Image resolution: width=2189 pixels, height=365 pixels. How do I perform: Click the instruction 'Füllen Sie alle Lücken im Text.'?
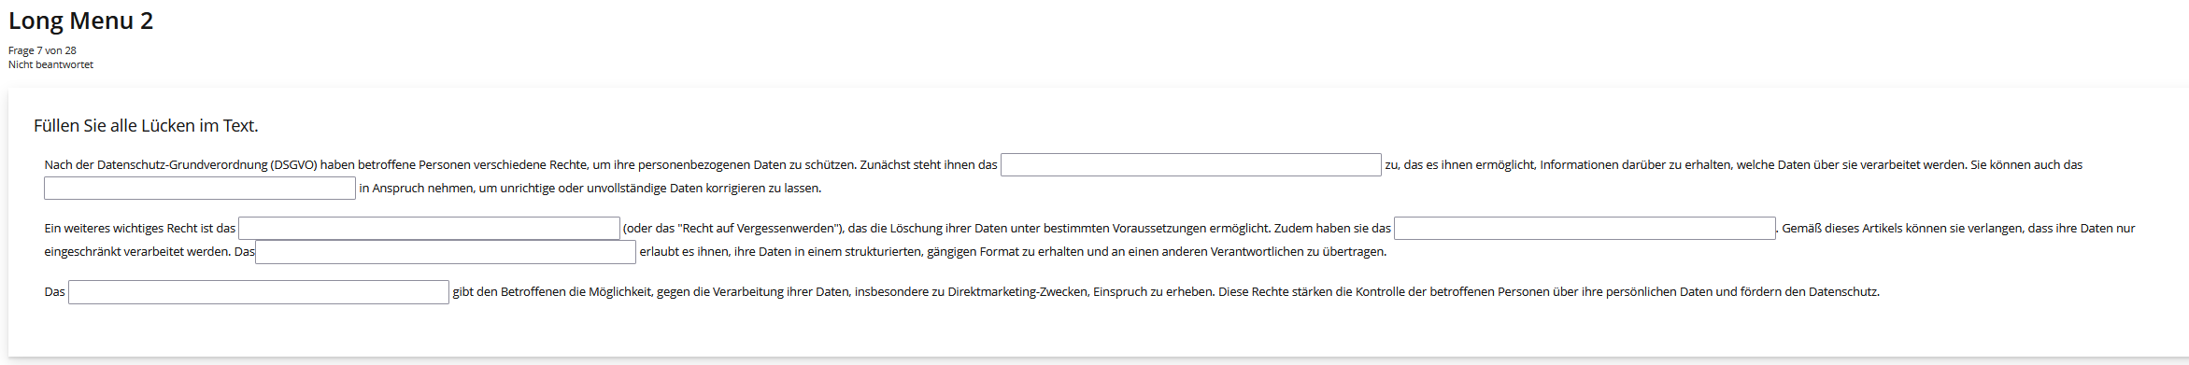pyautogui.click(x=146, y=126)
